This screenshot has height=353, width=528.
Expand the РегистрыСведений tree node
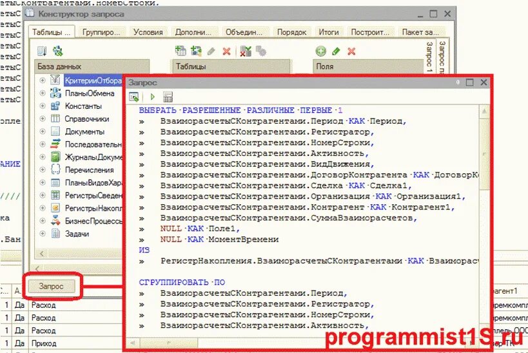coord(42,195)
